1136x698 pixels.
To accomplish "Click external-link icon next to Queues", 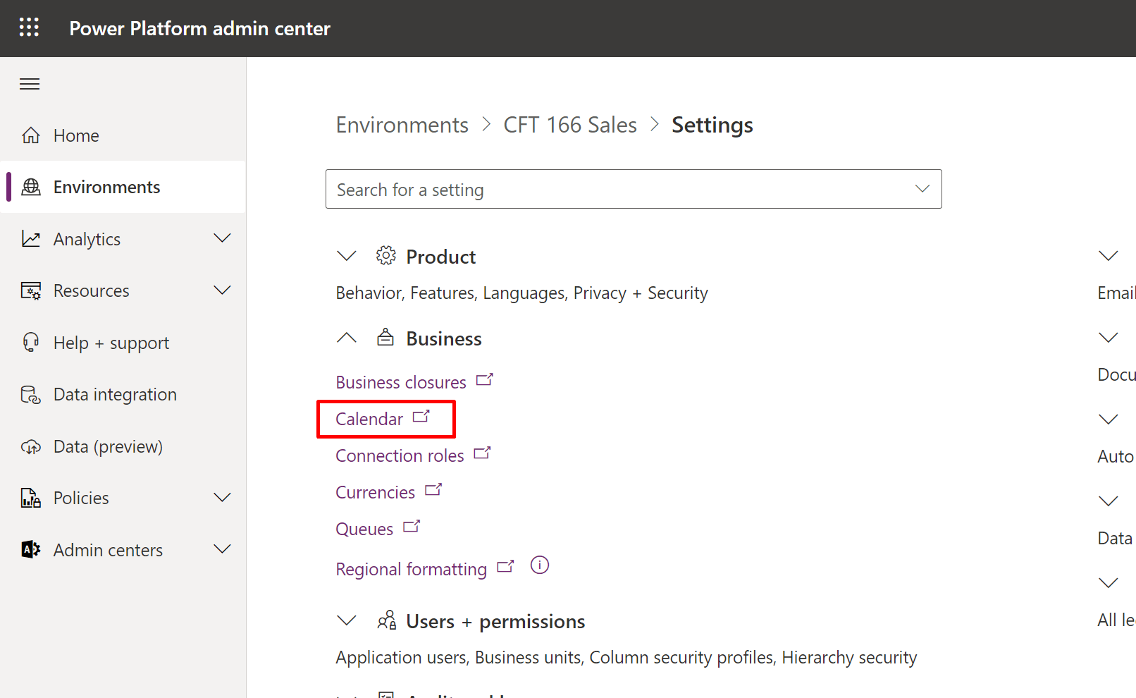I will (412, 526).
